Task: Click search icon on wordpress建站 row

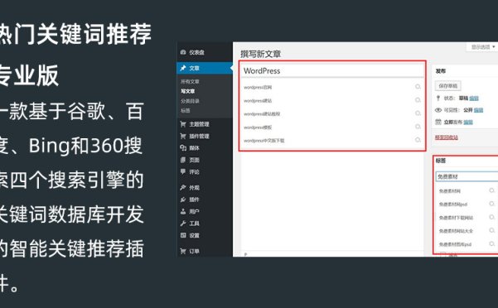Action: pos(418,100)
